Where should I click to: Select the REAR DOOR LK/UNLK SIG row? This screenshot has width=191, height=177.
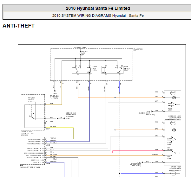[x=36, y=158]
